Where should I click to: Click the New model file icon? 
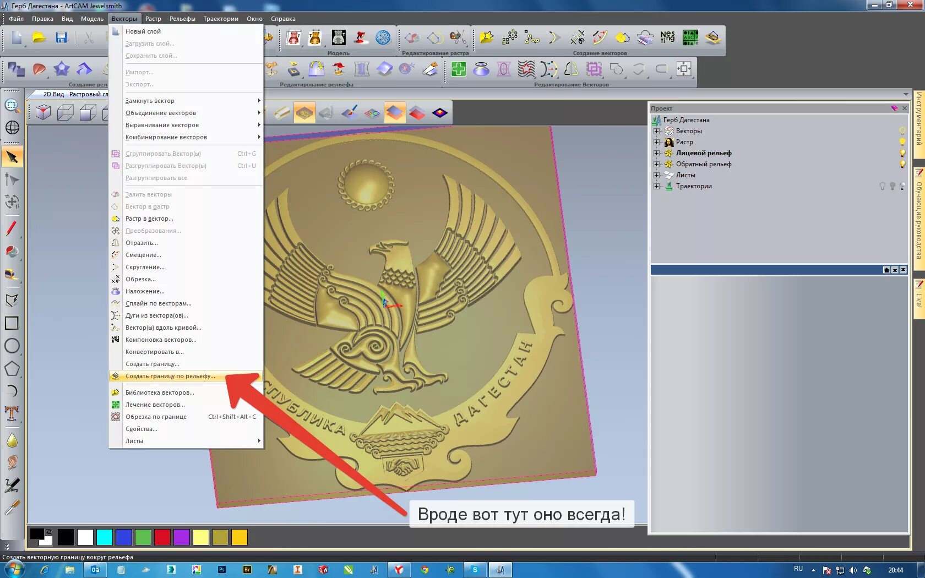(17, 37)
